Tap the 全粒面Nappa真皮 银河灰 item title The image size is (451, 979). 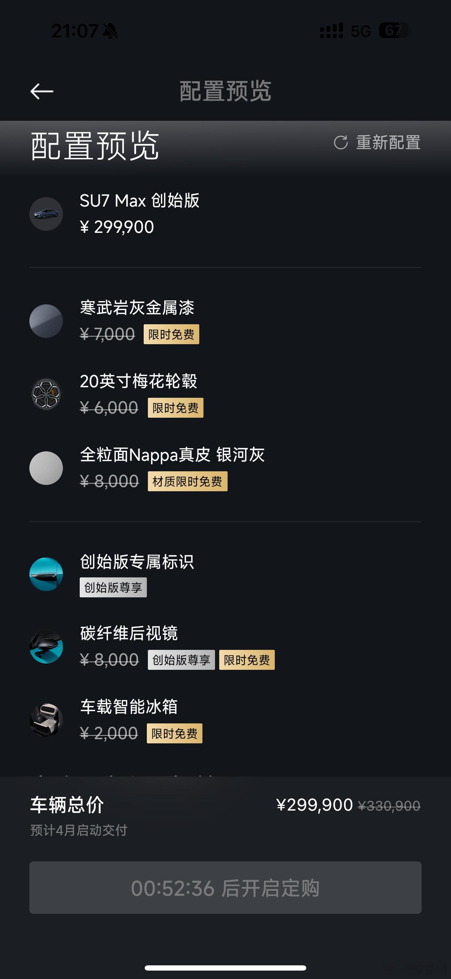(172, 455)
